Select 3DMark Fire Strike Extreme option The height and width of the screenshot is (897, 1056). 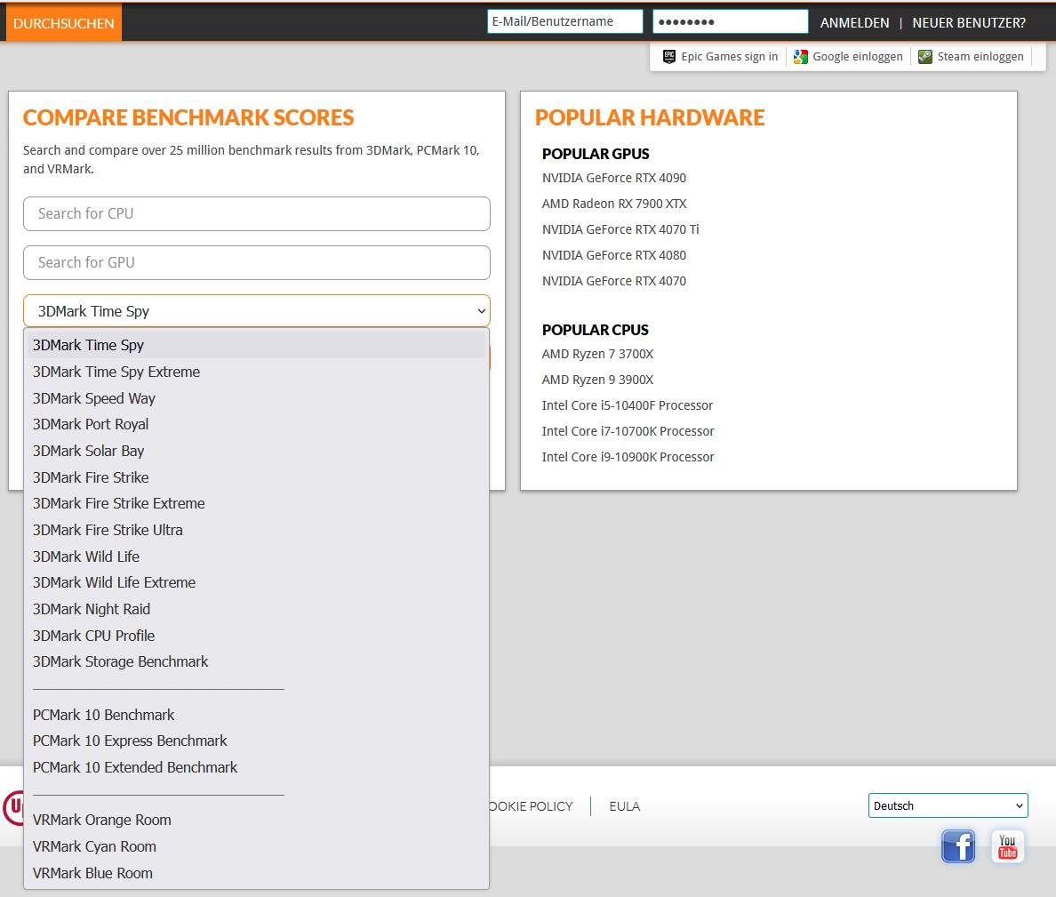point(257,504)
